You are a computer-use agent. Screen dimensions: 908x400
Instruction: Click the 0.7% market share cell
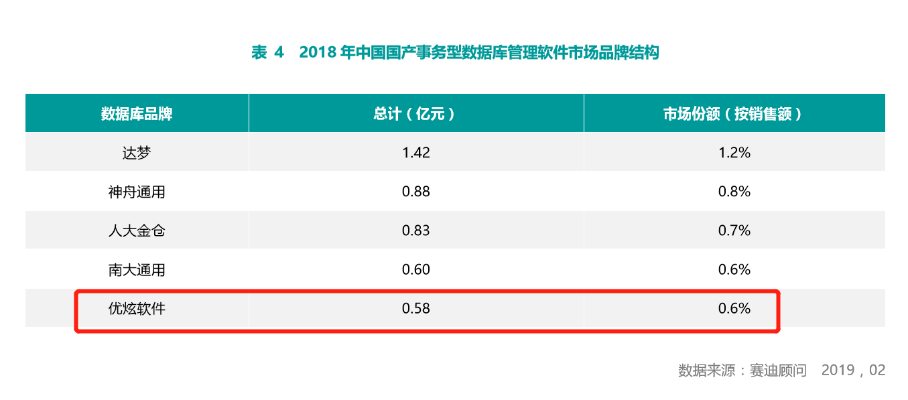pos(734,230)
